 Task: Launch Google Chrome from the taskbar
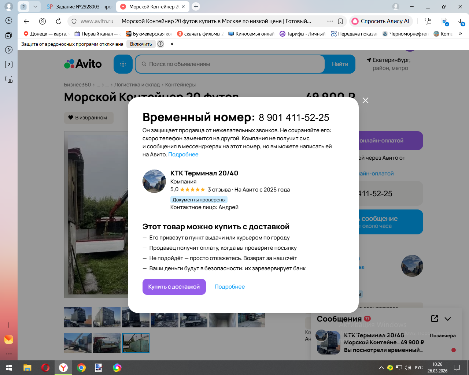pos(81,368)
